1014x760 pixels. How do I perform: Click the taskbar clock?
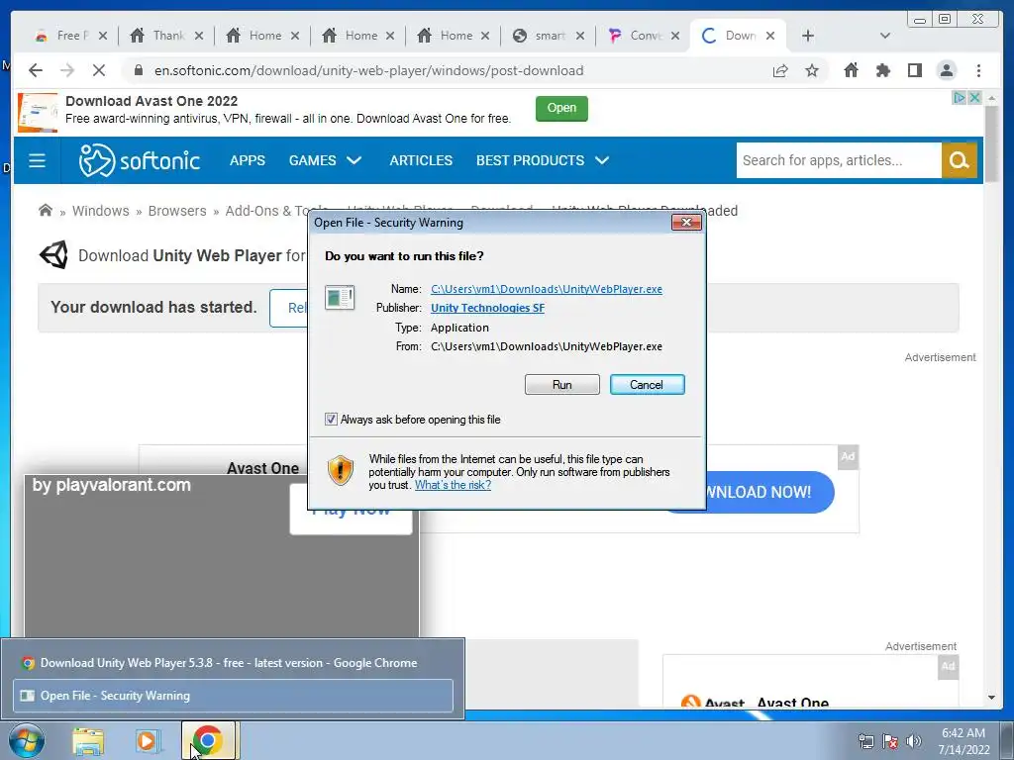(x=963, y=741)
